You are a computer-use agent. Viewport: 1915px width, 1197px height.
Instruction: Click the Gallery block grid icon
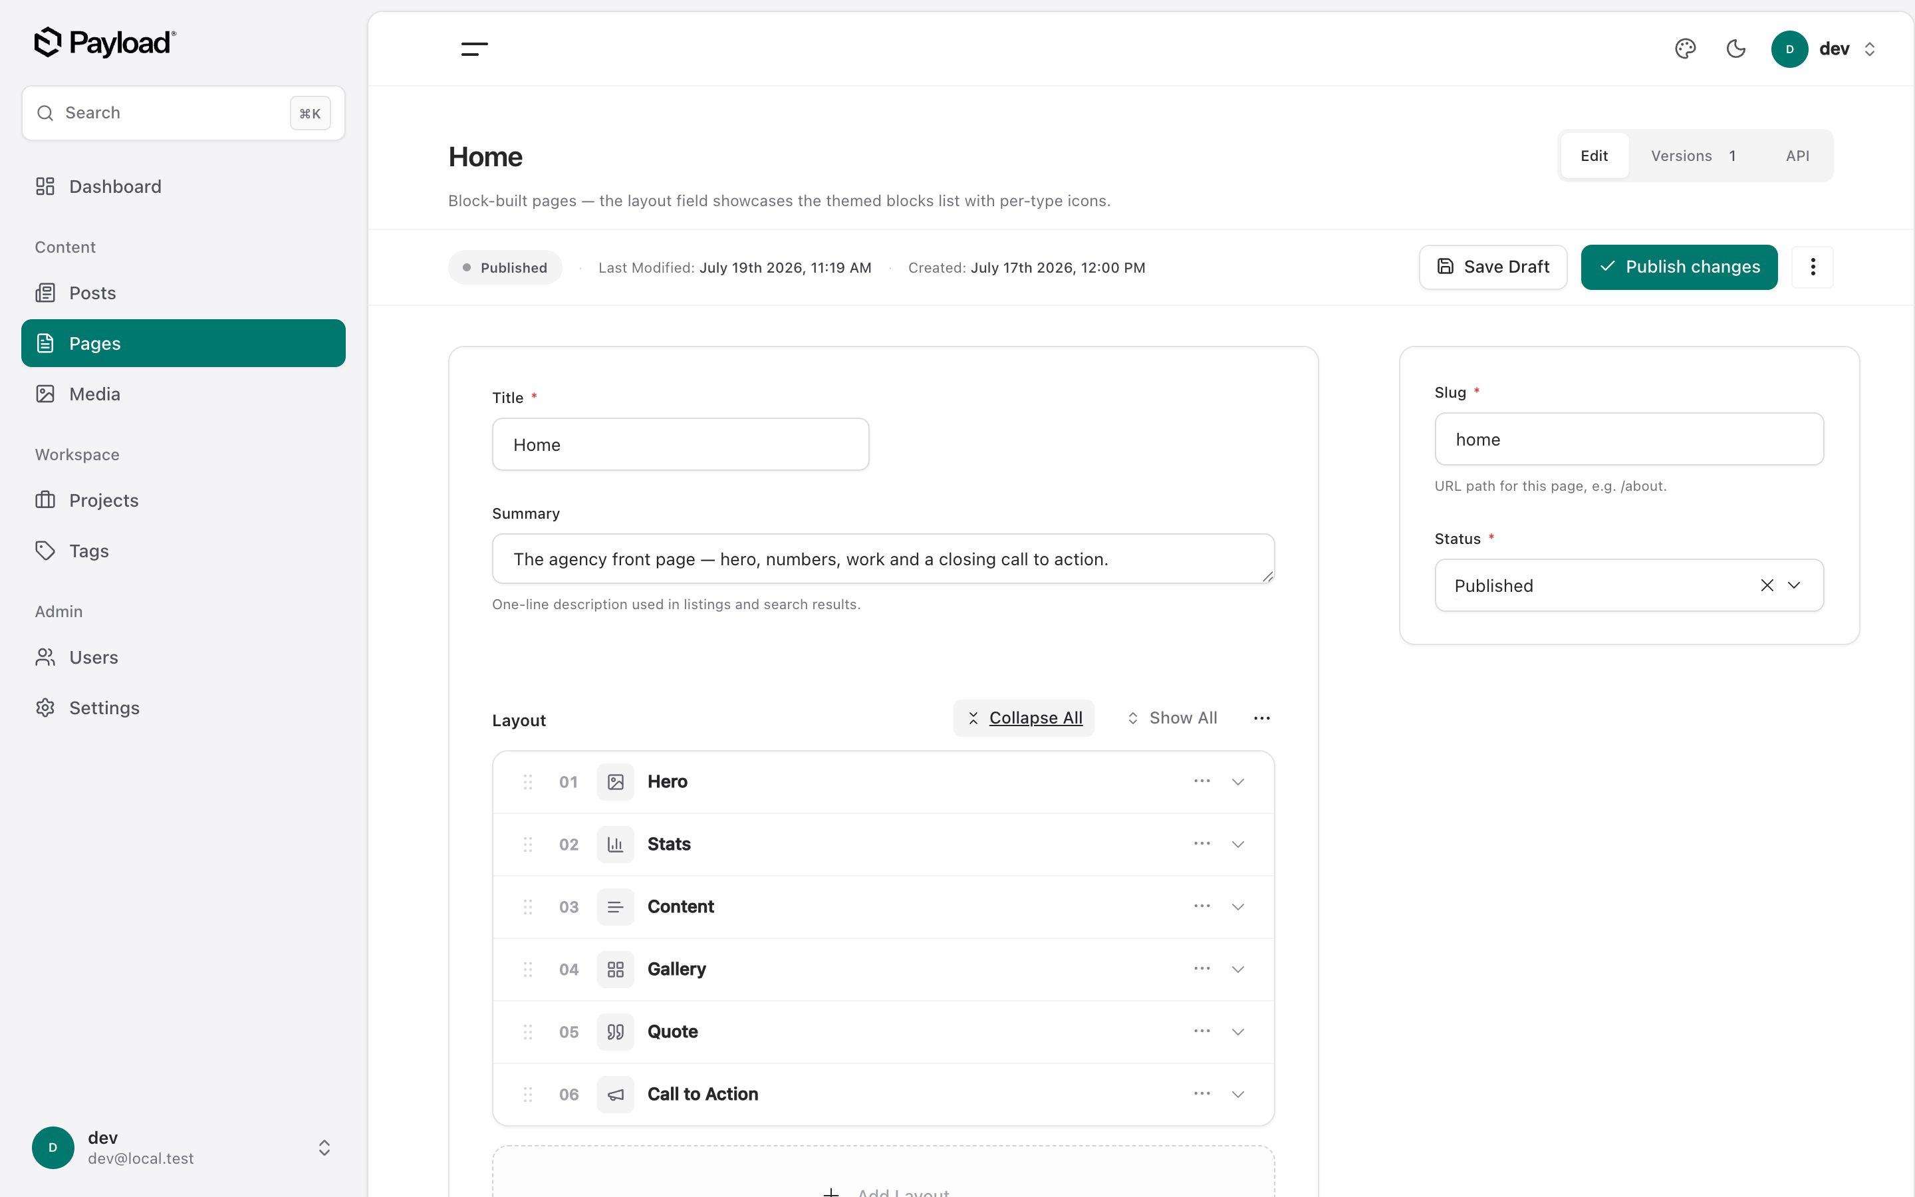[616, 970]
